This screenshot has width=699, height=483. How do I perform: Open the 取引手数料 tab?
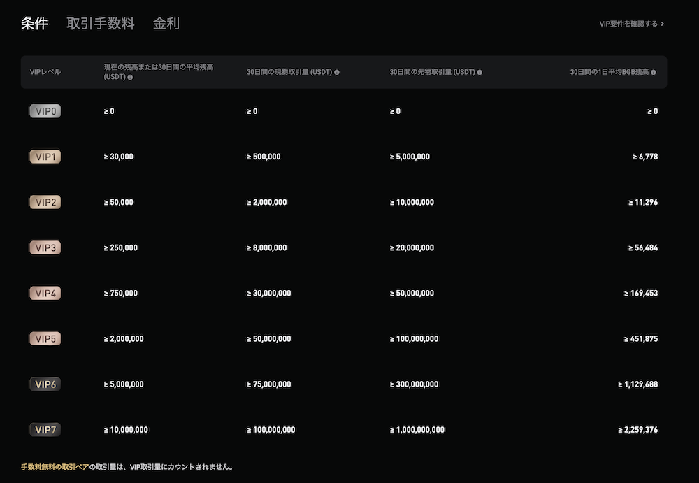coord(100,23)
